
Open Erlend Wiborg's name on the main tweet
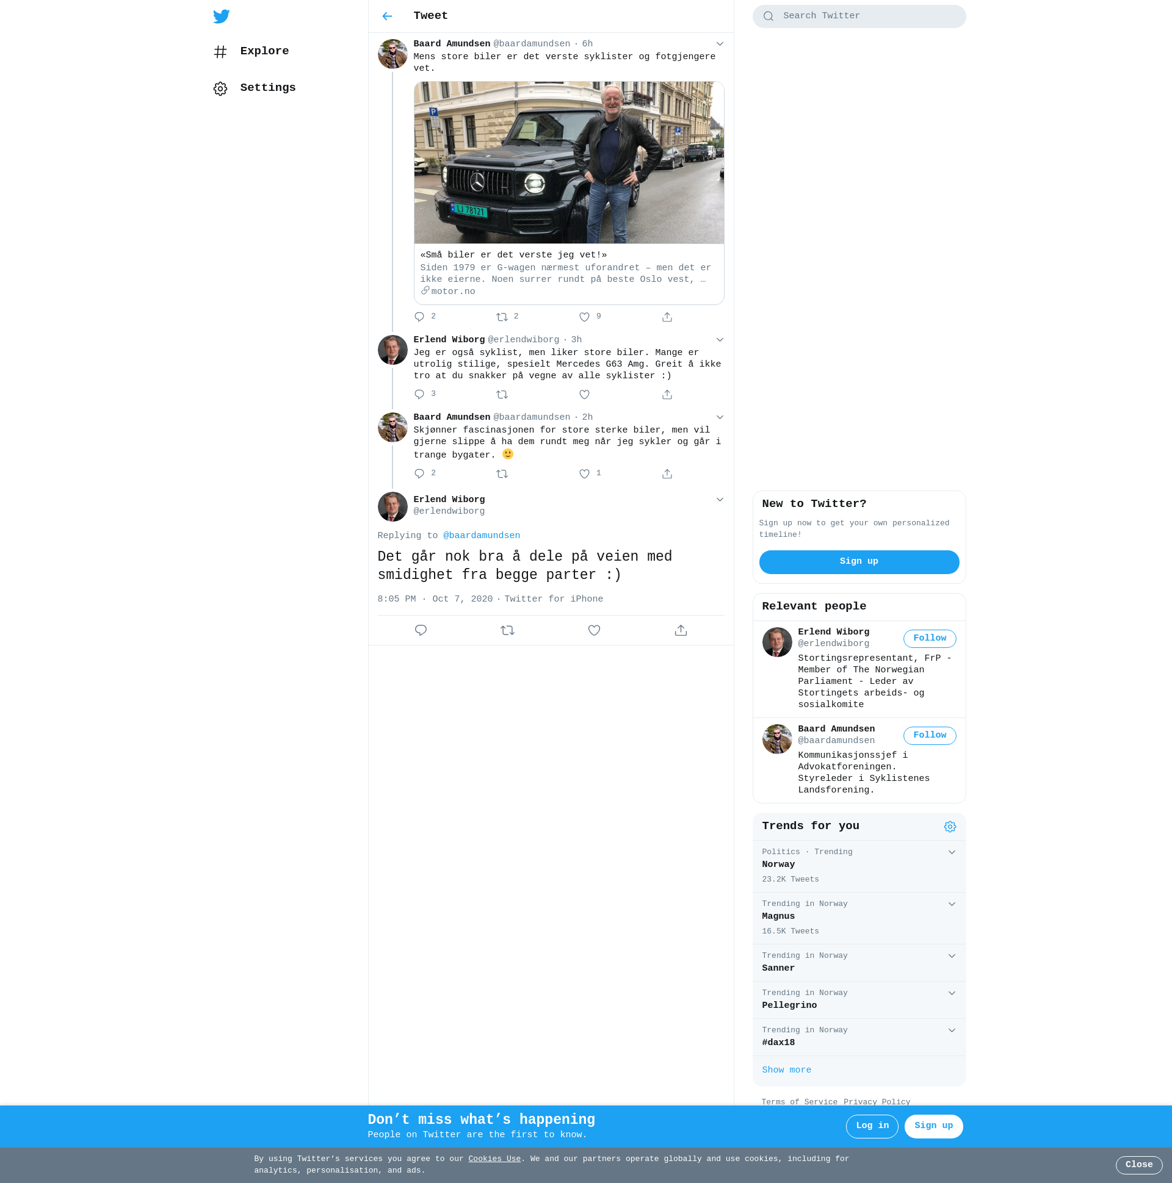(449, 500)
